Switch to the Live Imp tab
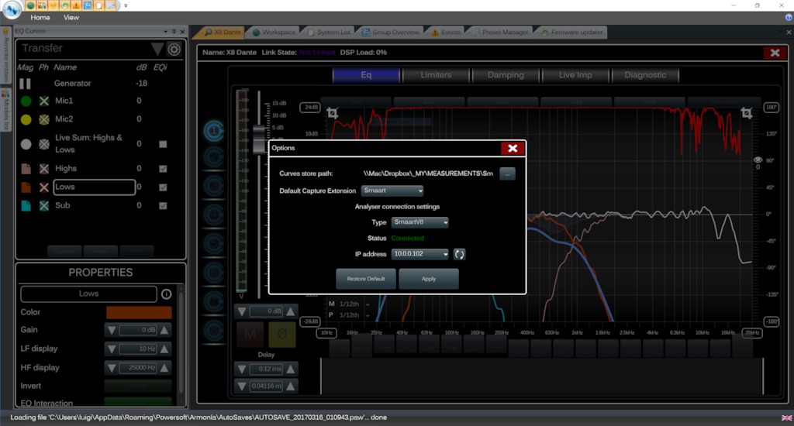Image resolution: width=794 pixels, height=426 pixels. [x=575, y=75]
